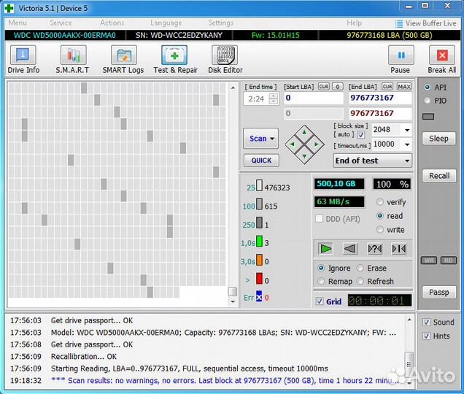Click the right arrow on navigation diamond
This screenshot has height=394, width=464.
pyautogui.click(x=317, y=144)
